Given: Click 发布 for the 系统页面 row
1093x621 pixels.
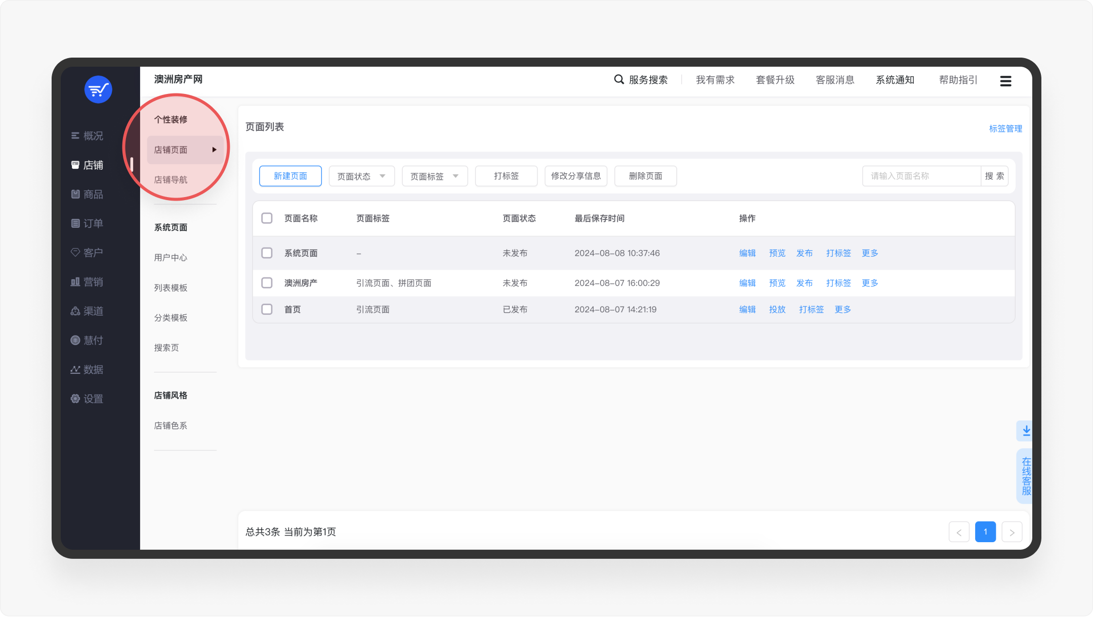Looking at the screenshot, I should click(x=805, y=253).
